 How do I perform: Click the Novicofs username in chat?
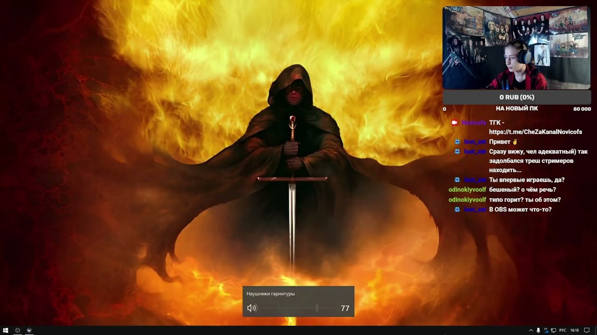(474, 122)
